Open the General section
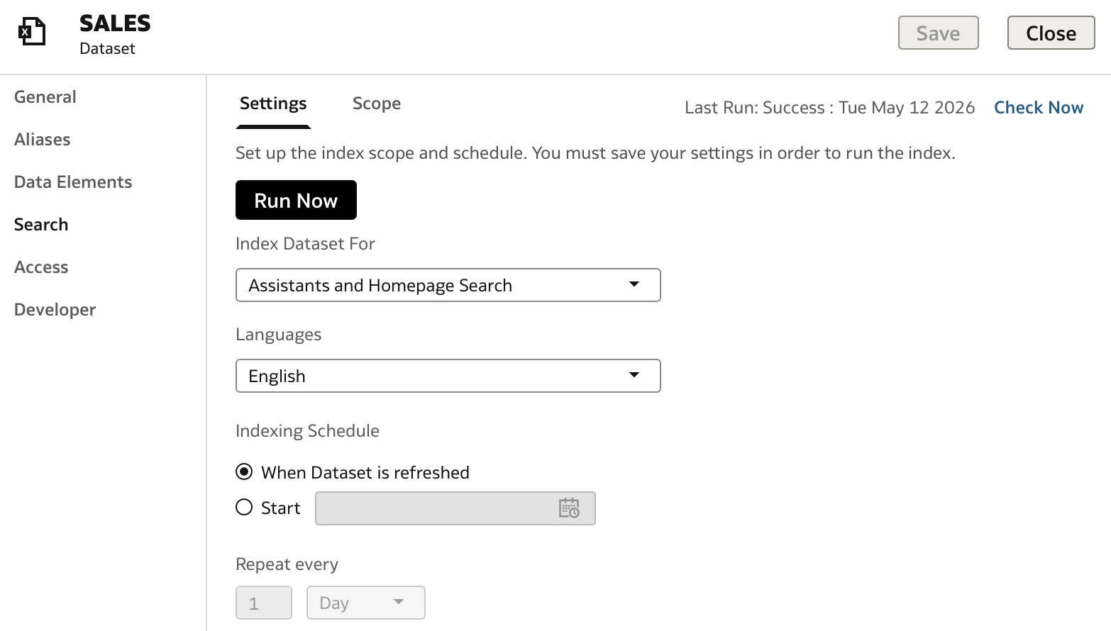 click(x=45, y=97)
